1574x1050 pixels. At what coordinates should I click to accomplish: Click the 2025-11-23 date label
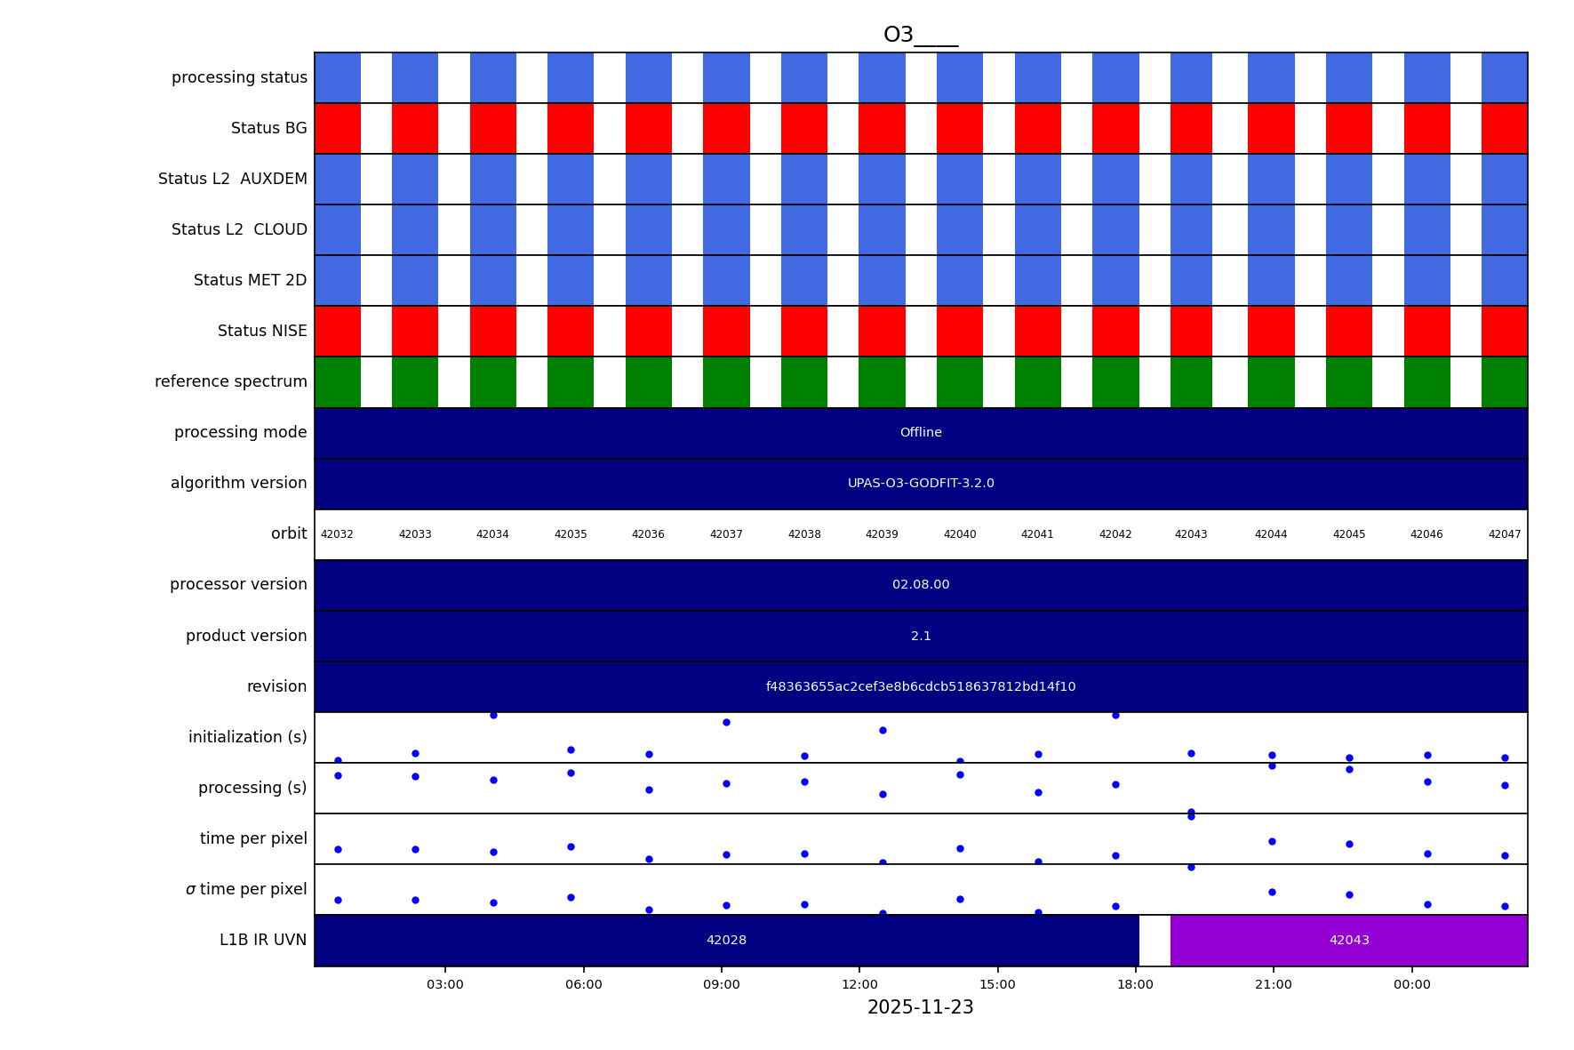click(920, 1008)
